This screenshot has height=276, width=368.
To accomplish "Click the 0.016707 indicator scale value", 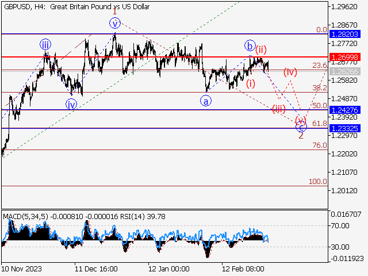I will (346, 214).
